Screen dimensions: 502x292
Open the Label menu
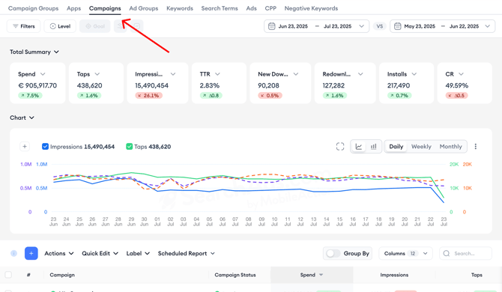click(x=138, y=253)
